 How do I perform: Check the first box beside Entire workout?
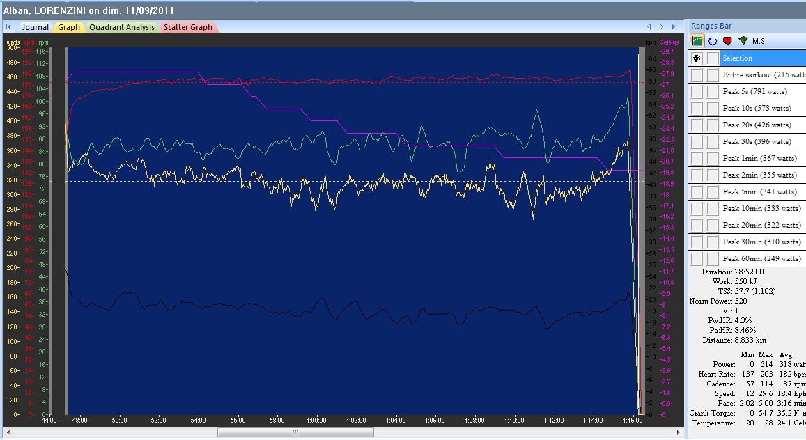coord(697,75)
